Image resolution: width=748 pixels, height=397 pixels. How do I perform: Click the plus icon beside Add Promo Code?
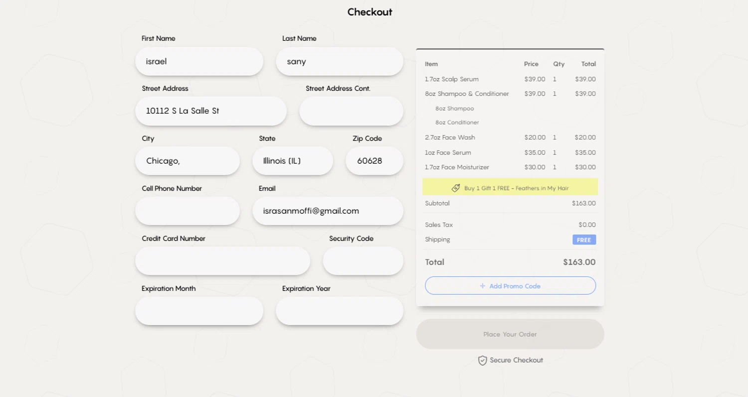pos(482,286)
